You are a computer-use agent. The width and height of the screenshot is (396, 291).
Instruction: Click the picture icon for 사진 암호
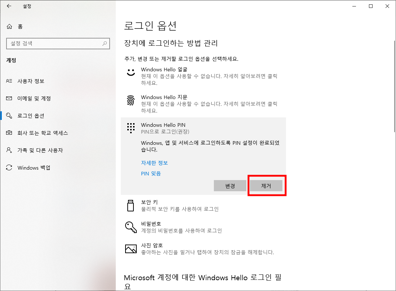pyautogui.click(x=131, y=249)
